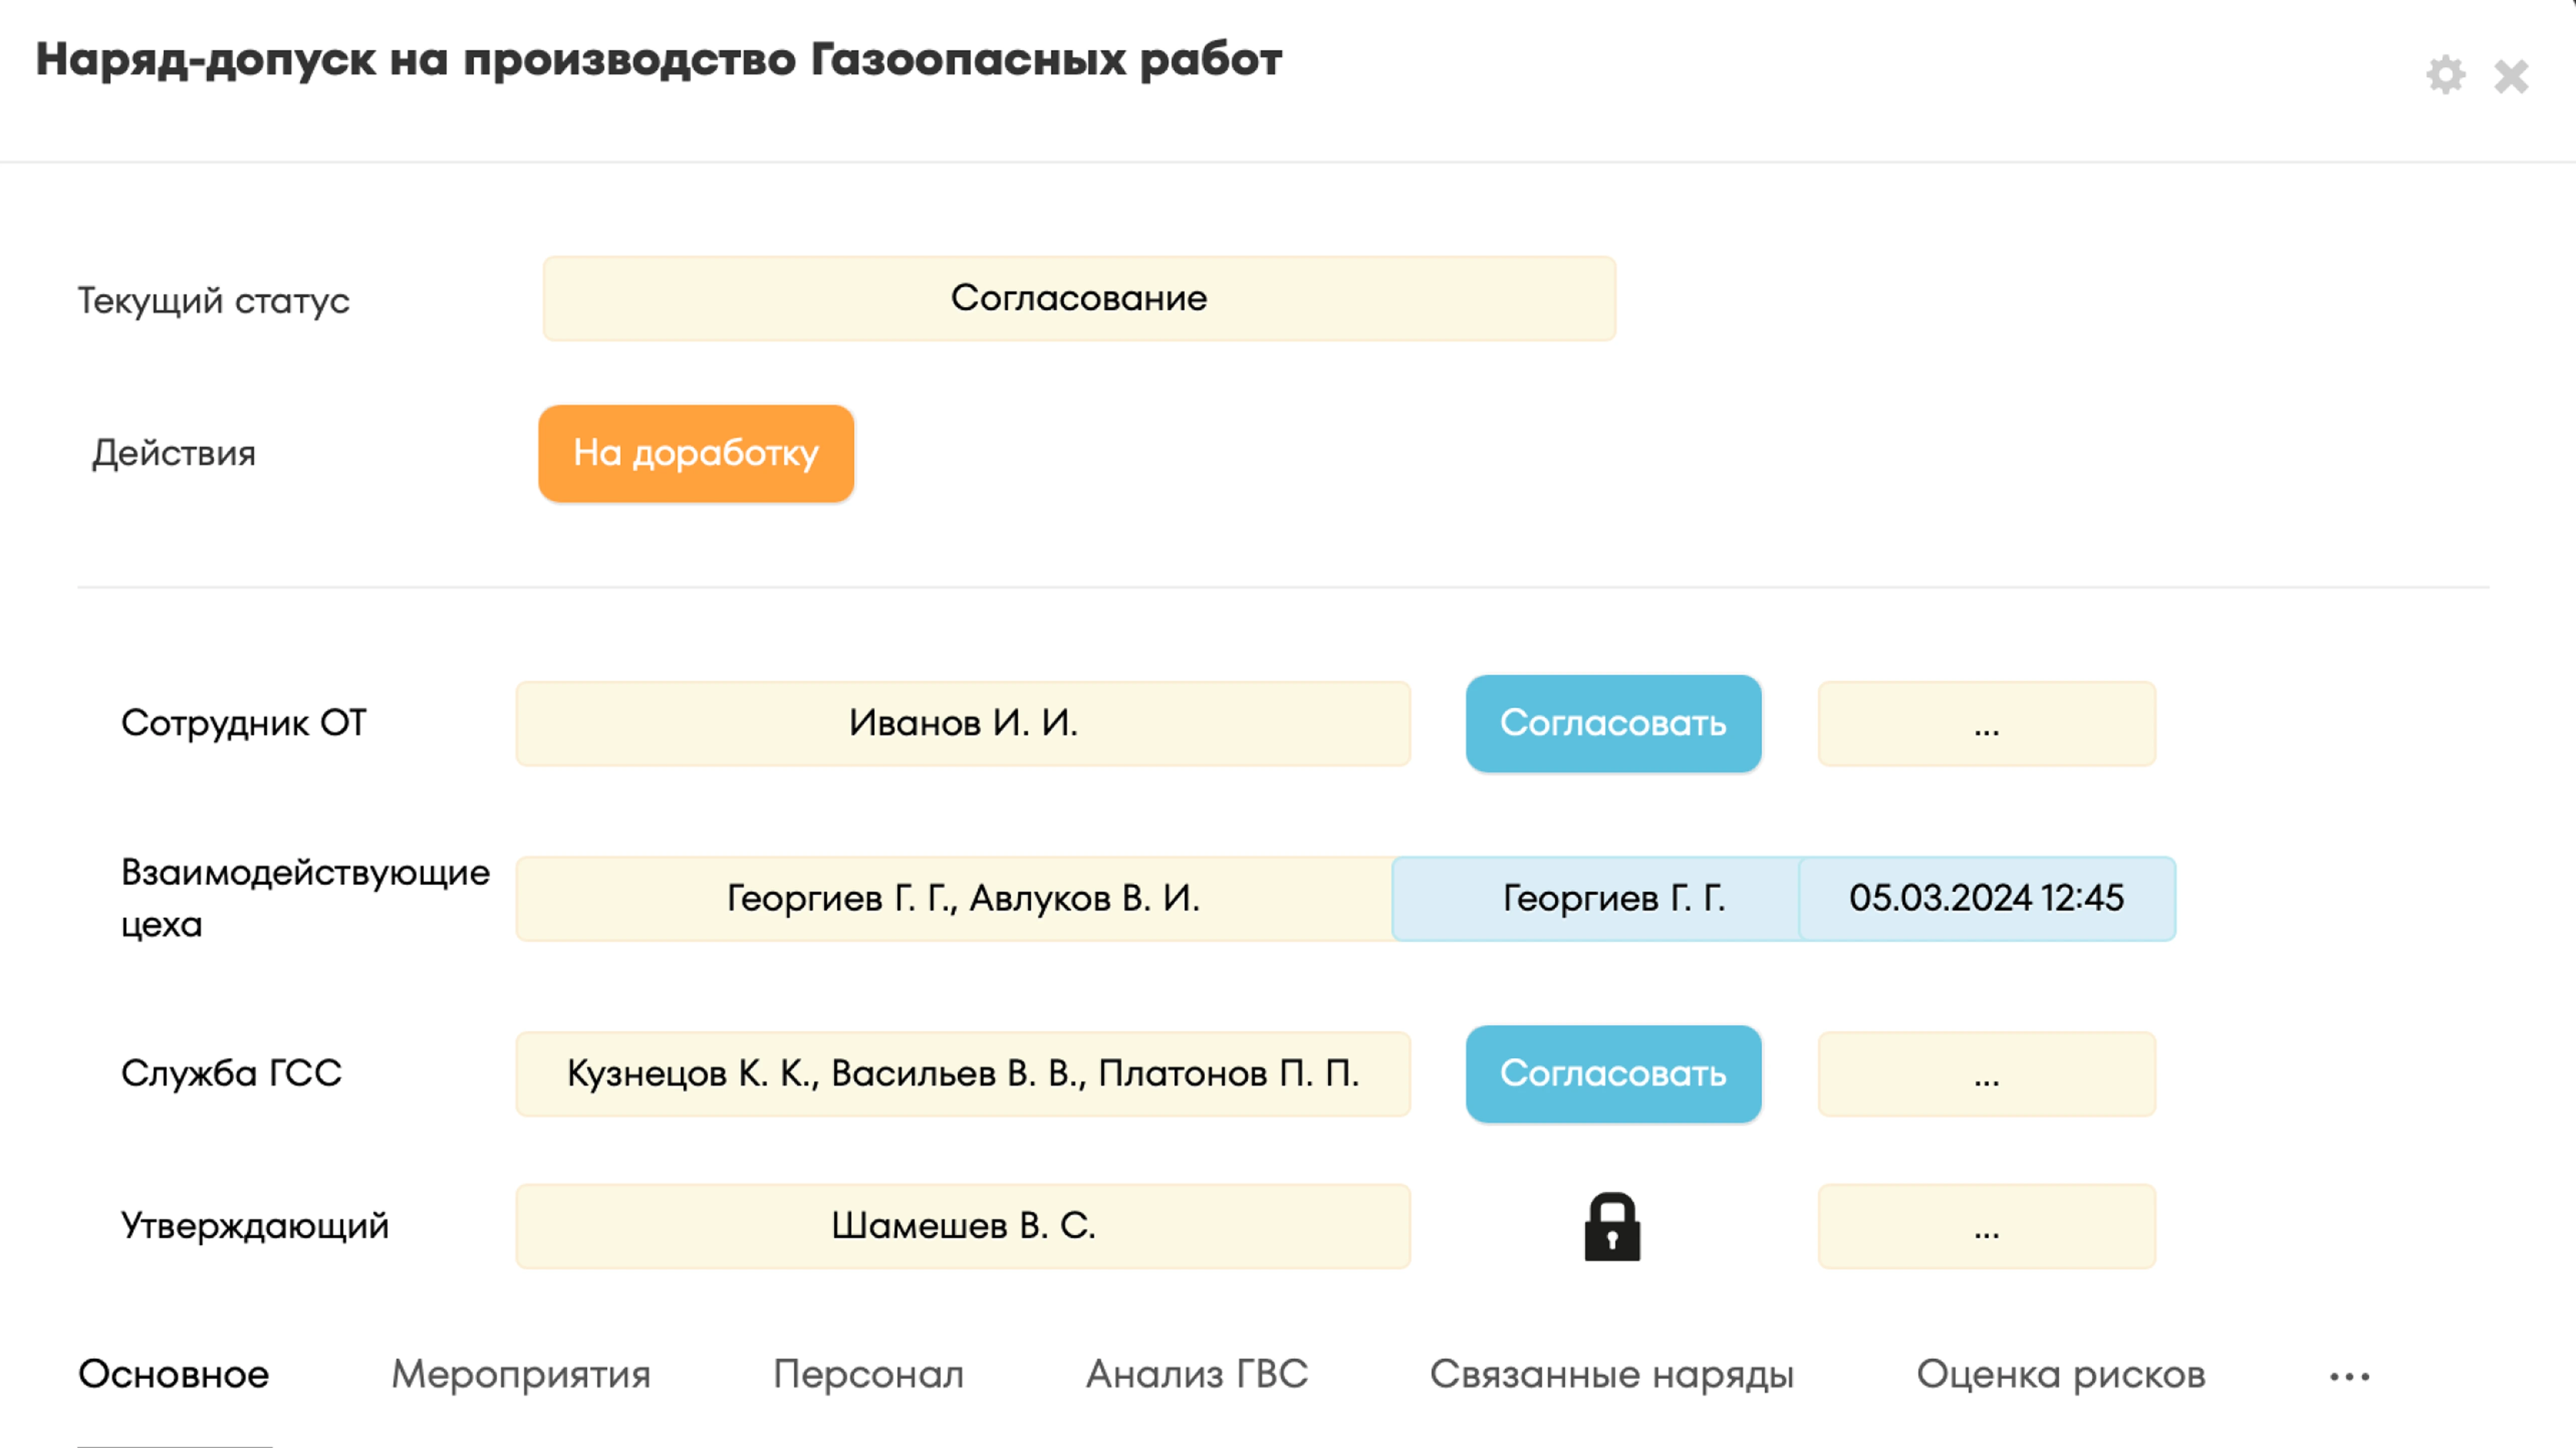Click the lock icon for Утверждающий
This screenshot has width=2576, height=1448.
coord(1612,1226)
